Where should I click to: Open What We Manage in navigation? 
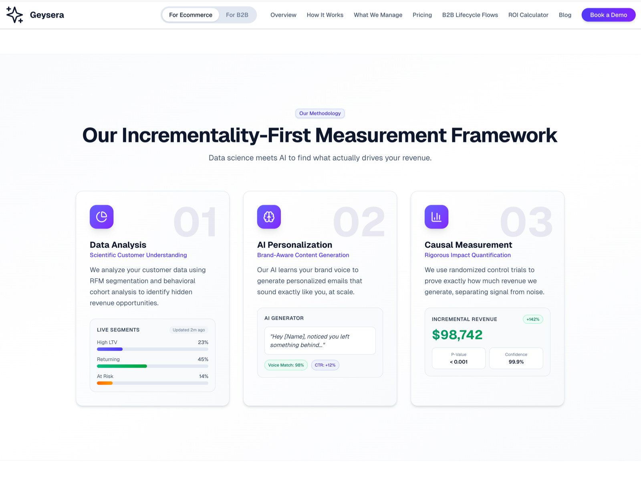pyautogui.click(x=378, y=15)
